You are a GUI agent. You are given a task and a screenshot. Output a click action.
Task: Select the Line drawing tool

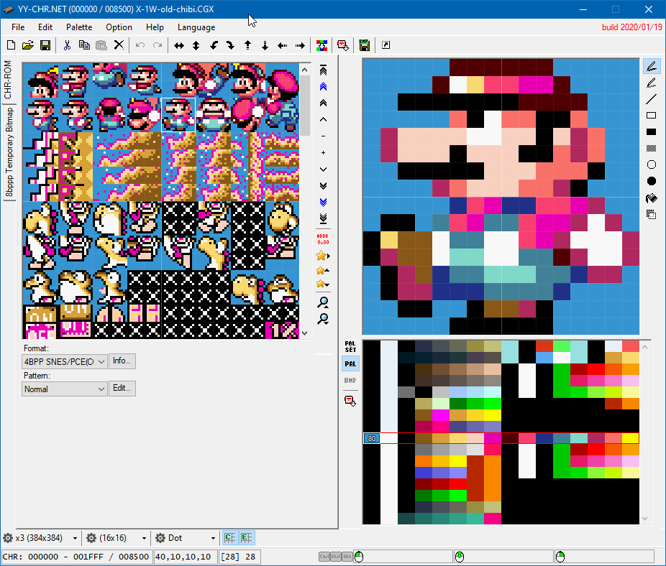[x=652, y=99]
